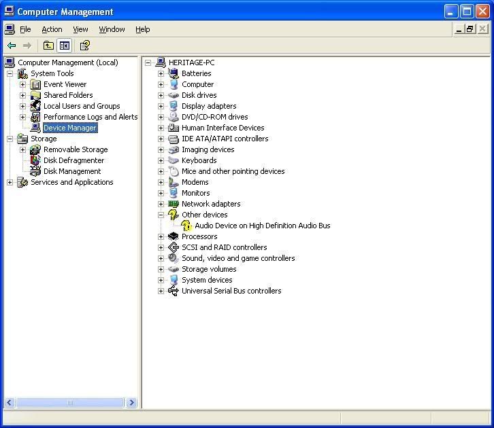Open the File menu

pyautogui.click(x=25, y=29)
